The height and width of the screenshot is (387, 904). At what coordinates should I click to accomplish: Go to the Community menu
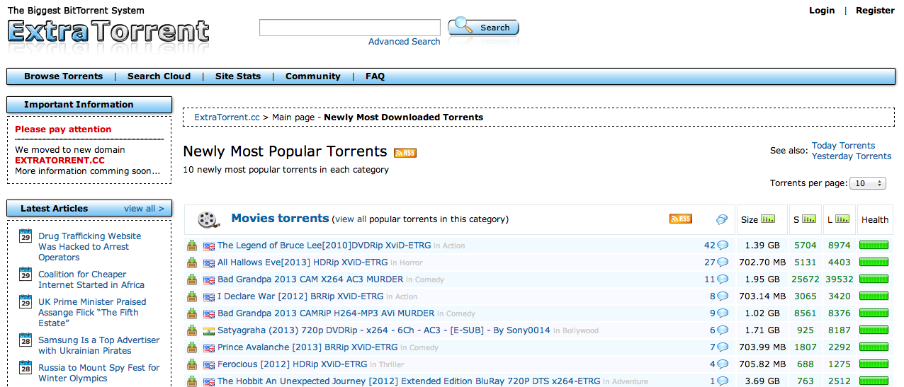[x=313, y=76]
